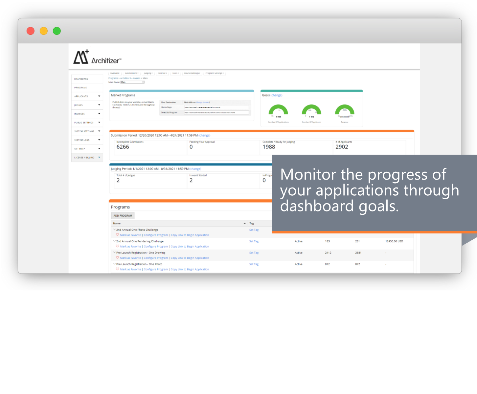
Task: Click the change link next to Goals
Action: pos(276,95)
